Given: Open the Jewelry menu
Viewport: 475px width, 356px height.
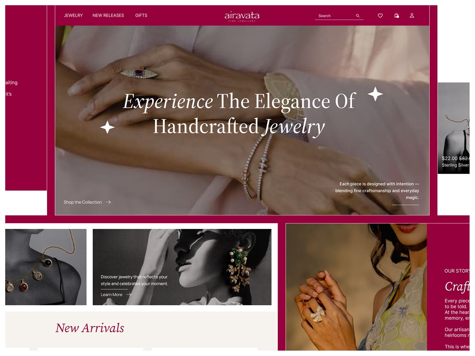Looking at the screenshot, I should click(73, 15).
